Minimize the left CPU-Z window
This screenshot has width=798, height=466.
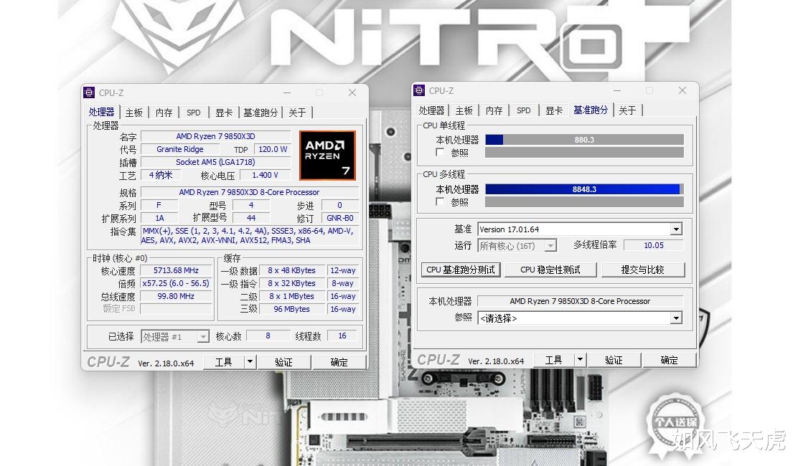[x=287, y=92]
